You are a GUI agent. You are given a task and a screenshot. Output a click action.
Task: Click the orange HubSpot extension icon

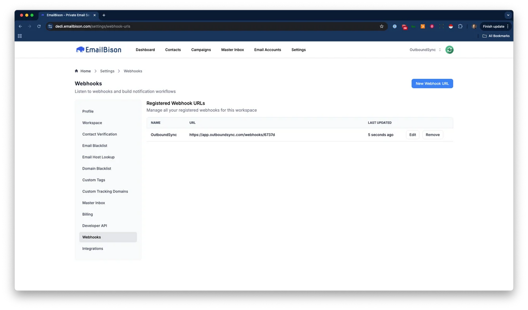[422, 26]
